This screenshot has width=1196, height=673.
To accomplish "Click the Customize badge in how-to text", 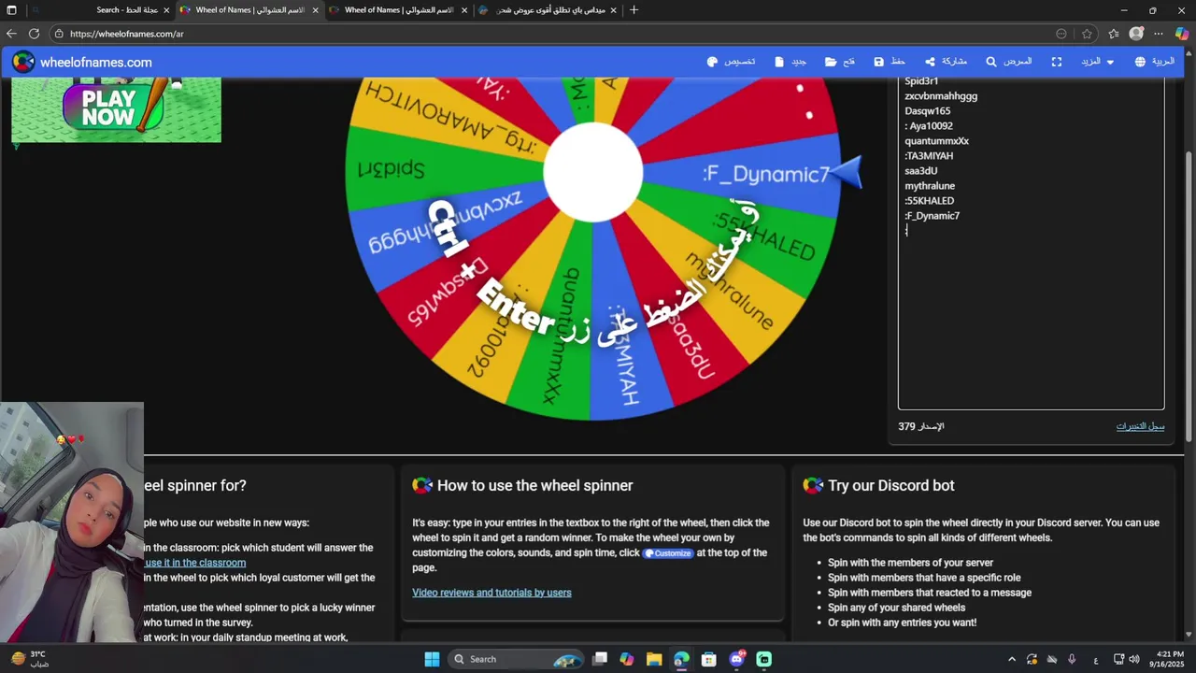I will pos(668,553).
